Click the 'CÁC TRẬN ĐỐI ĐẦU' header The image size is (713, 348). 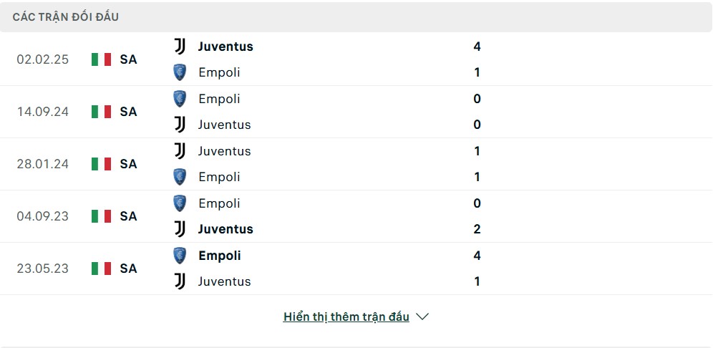[66, 16]
